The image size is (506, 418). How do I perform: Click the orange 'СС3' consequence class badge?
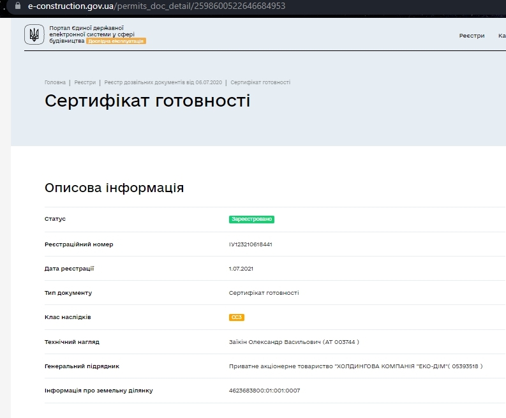[x=237, y=317]
